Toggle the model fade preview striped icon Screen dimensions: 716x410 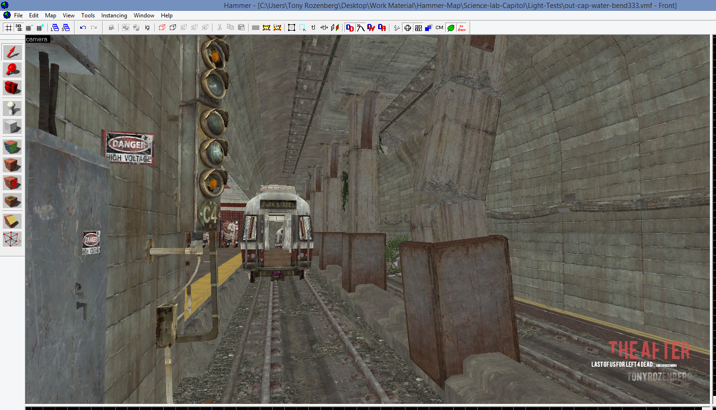click(418, 28)
